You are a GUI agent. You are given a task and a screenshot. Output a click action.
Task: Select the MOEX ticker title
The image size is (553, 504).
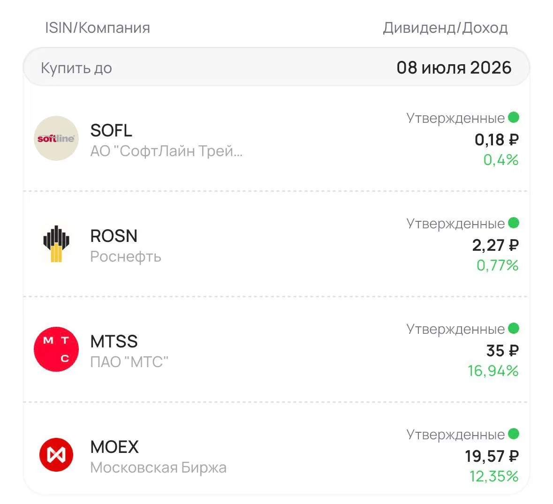pyautogui.click(x=114, y=447)
